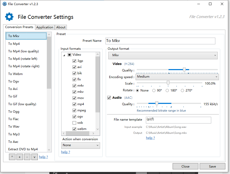This screenshot has width=230, height=174.
Task: Move the selected preset down with 'v'
Action: [34, 157]
